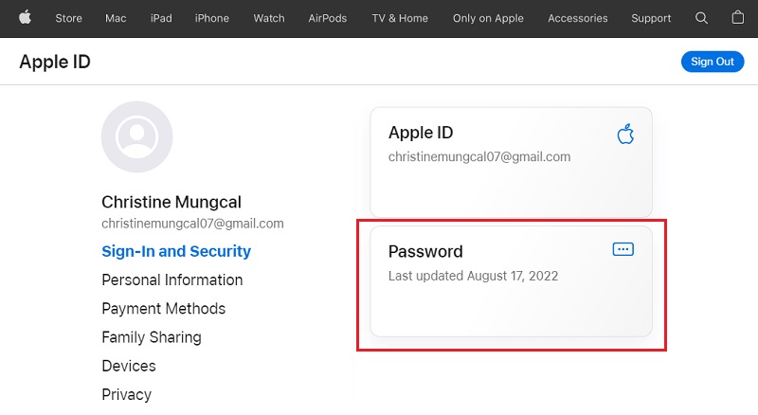Open Family Sharing in the sidebar
Viewport: 758px width, 415px height.
(x=152, y=337)
